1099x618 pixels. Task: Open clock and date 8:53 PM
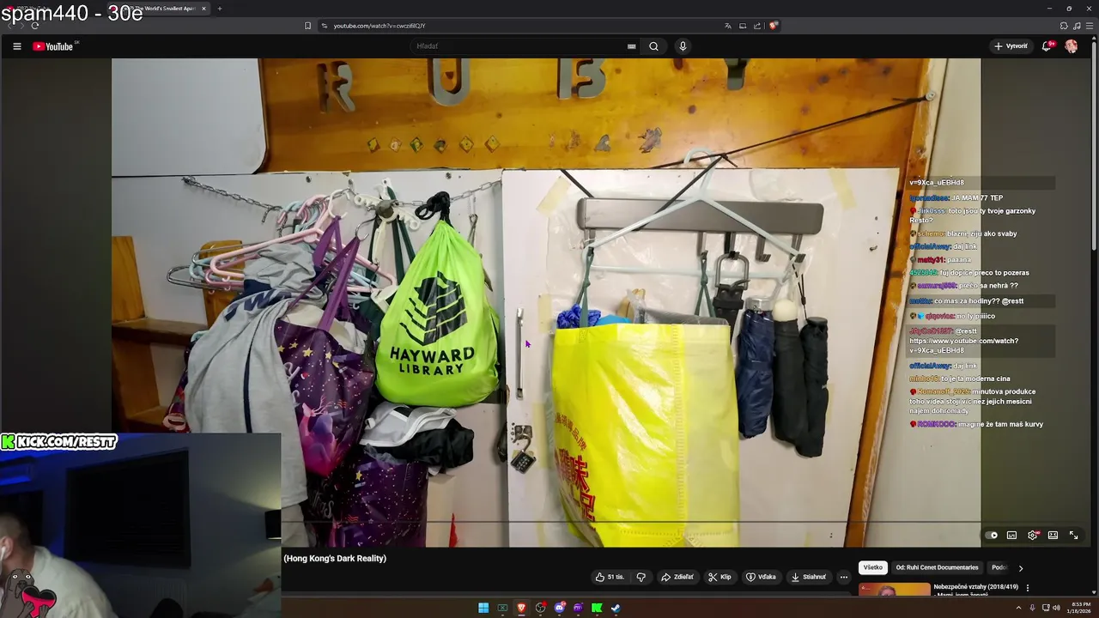pos(1078,608)
